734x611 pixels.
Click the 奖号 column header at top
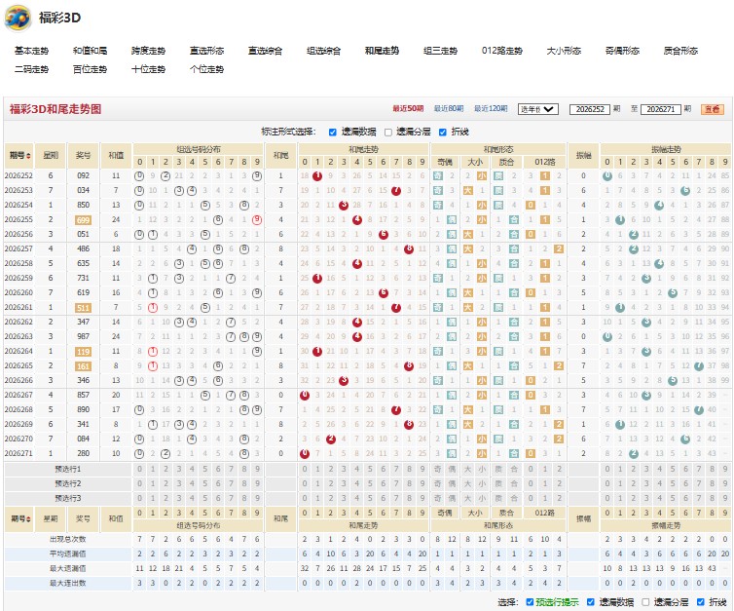pos(84,156)
